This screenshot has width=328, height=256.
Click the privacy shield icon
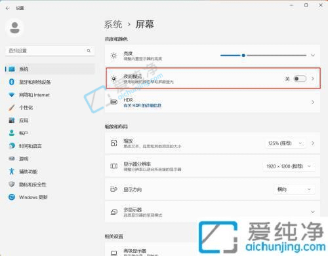pos(12,184)
